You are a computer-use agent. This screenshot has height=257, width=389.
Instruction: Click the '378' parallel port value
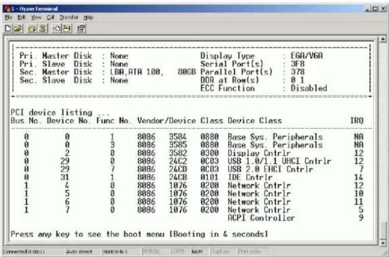click(298, 72)
